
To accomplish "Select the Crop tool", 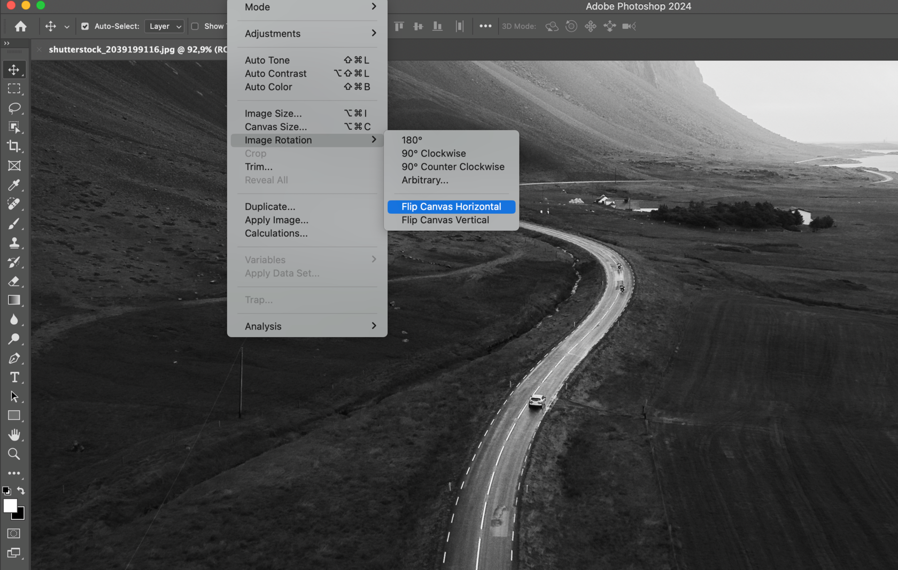I will tap(14, 146).
